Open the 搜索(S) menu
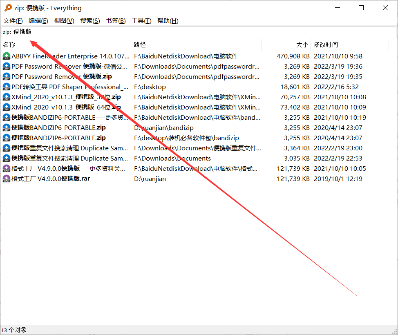The image size is (398, 335). (x=90, y=21)
